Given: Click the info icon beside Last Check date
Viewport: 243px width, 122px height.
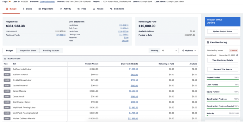Looking at the screenshot, I should click(x=237, y=55).
